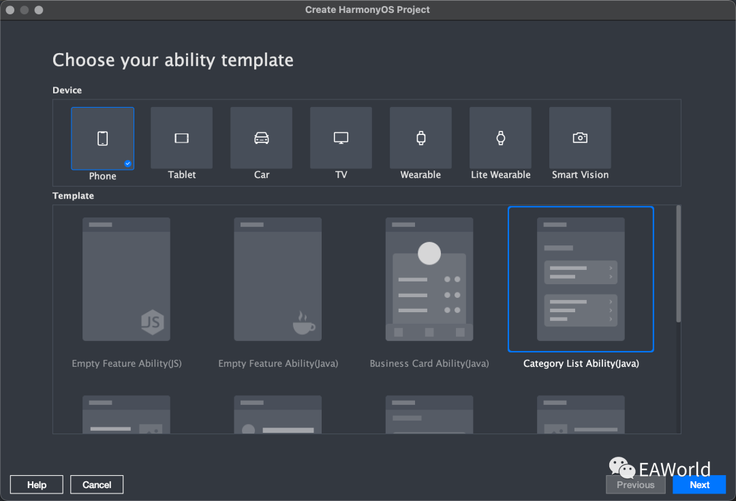Image resolution: width=736 pixels, height=501 pixels.
Task: Click the "Lite Wearable" device label
Action: (501, 174)
